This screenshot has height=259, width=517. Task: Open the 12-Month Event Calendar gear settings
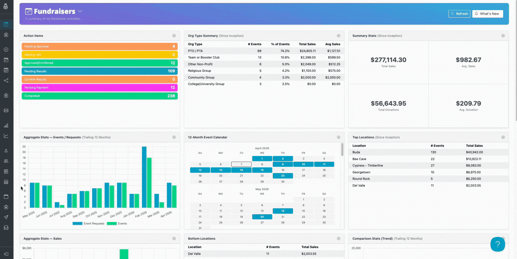[x=338, y=137]
